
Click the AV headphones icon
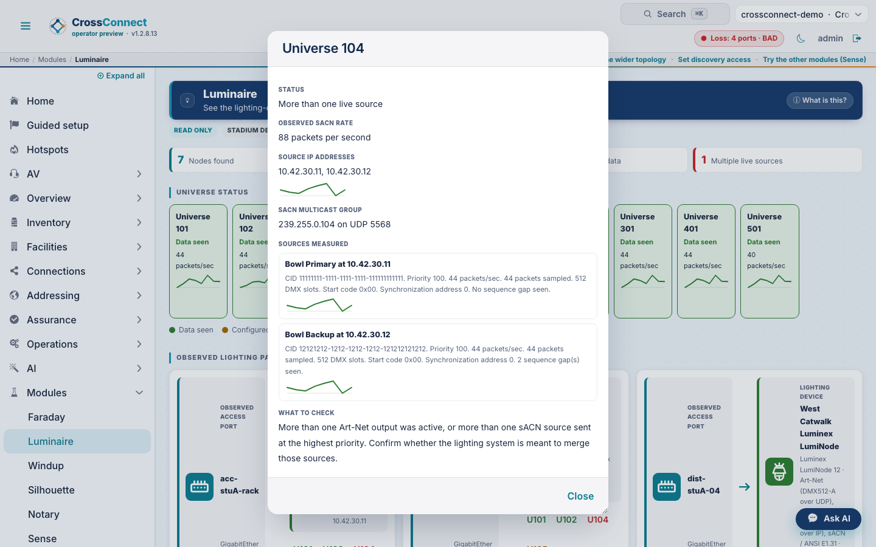pos(15,174)
